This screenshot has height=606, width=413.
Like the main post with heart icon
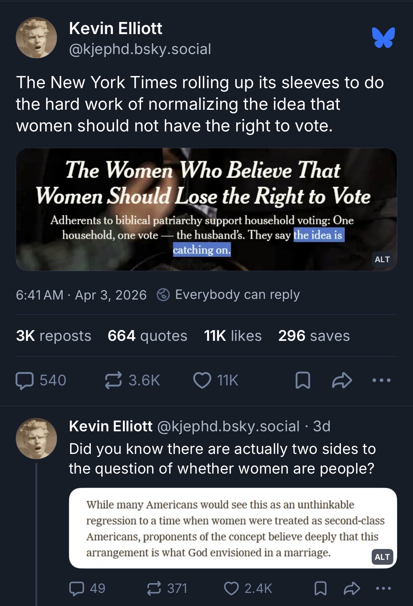(202, 381)
